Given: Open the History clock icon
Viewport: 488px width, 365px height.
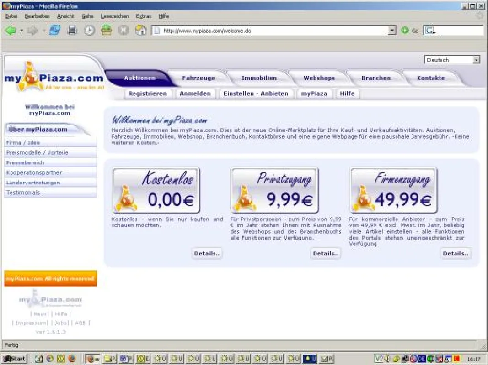Looking at the screenshot, I should click(89, 31).
